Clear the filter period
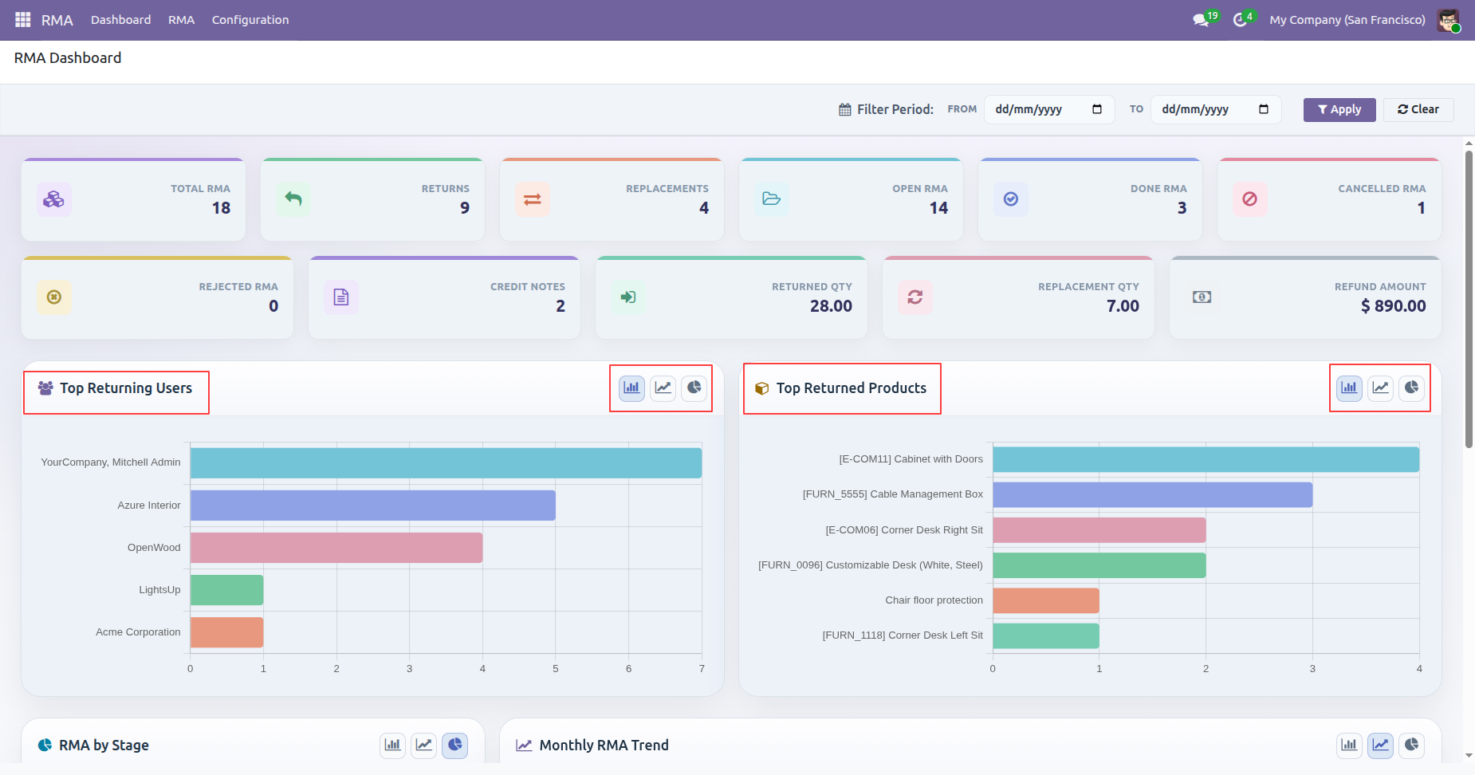Viewport: 1475px width, 775px height. pos(1418,109)
